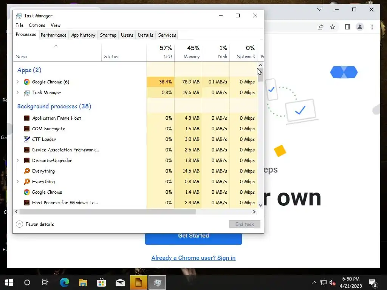The height and width of the screenshot is (290, 387).
Task: Click the Task Manager taskbar button
Action: coord(157,282)
